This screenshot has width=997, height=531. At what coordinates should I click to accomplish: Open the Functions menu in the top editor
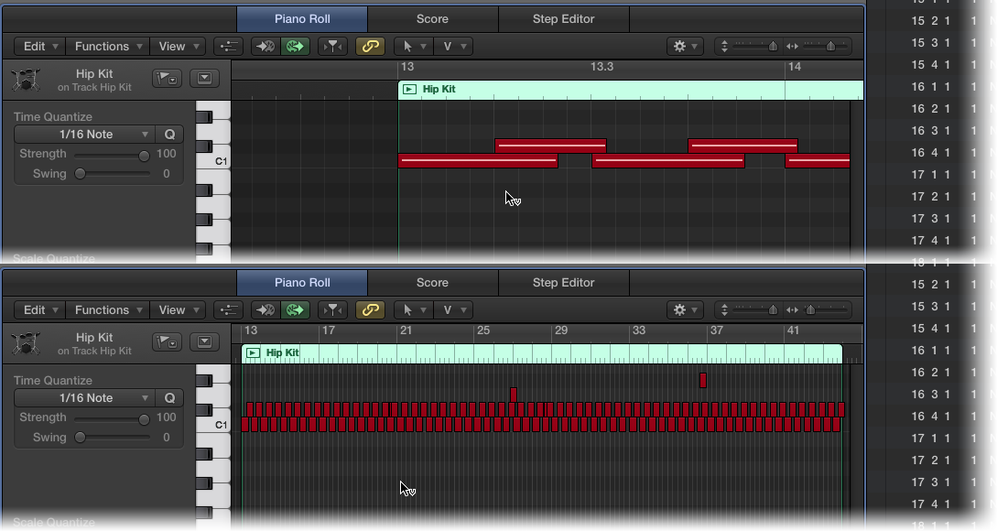[109, 47]
